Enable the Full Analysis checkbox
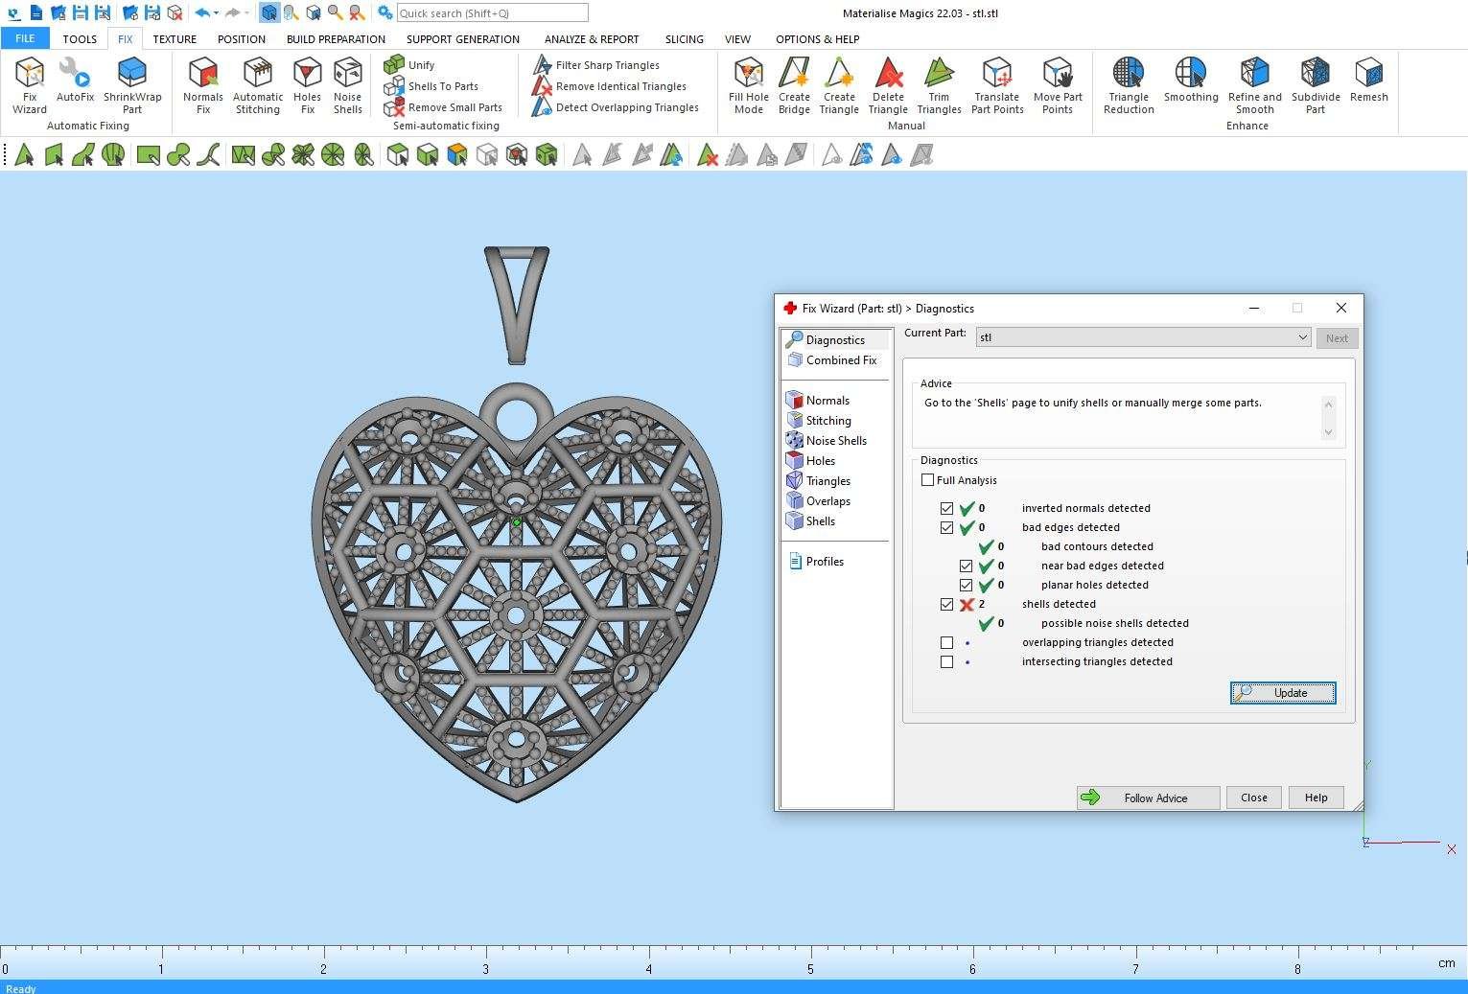This screenshot has height=994, width=1468. [927, 480]
